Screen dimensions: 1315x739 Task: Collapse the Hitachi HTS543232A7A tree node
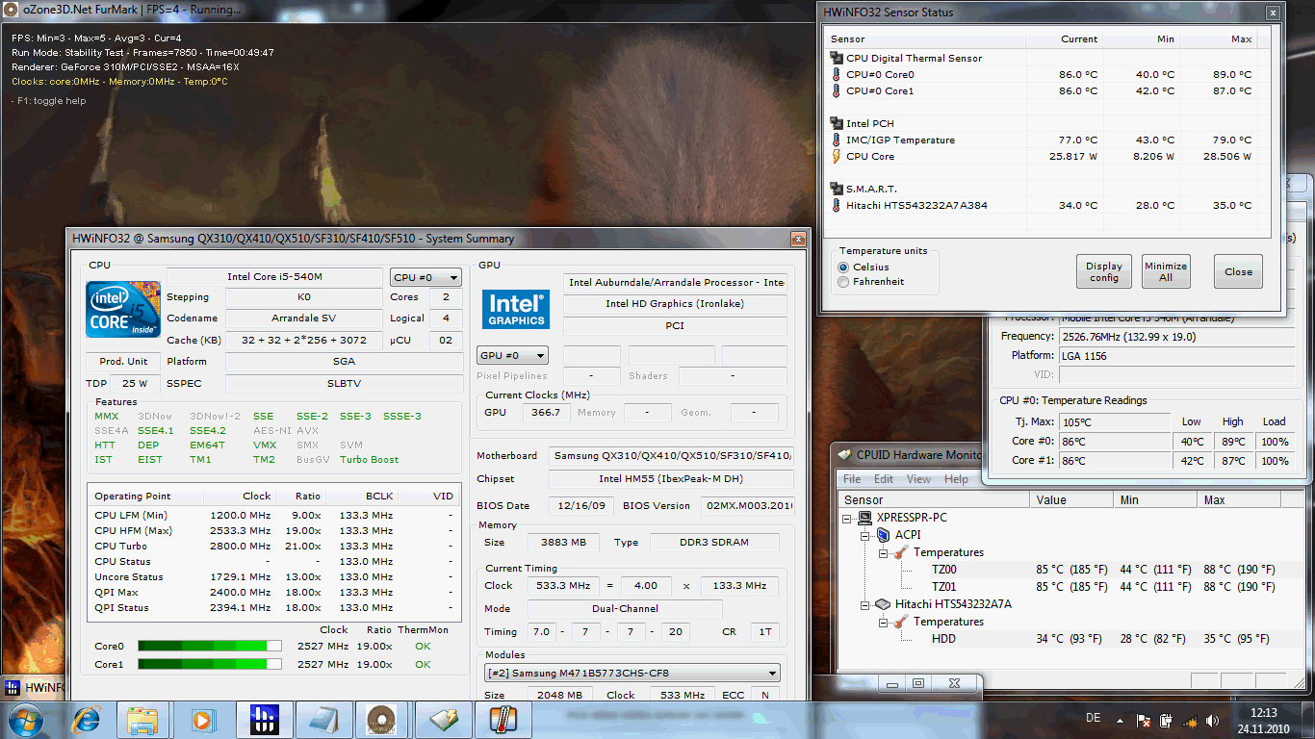click(865, 604)
